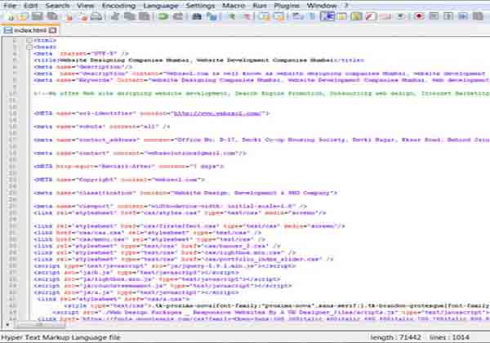The height and width of the screenshot is (343, 490).
Task: Click the meta "Copyright" code line
Action: coord(119,180)
